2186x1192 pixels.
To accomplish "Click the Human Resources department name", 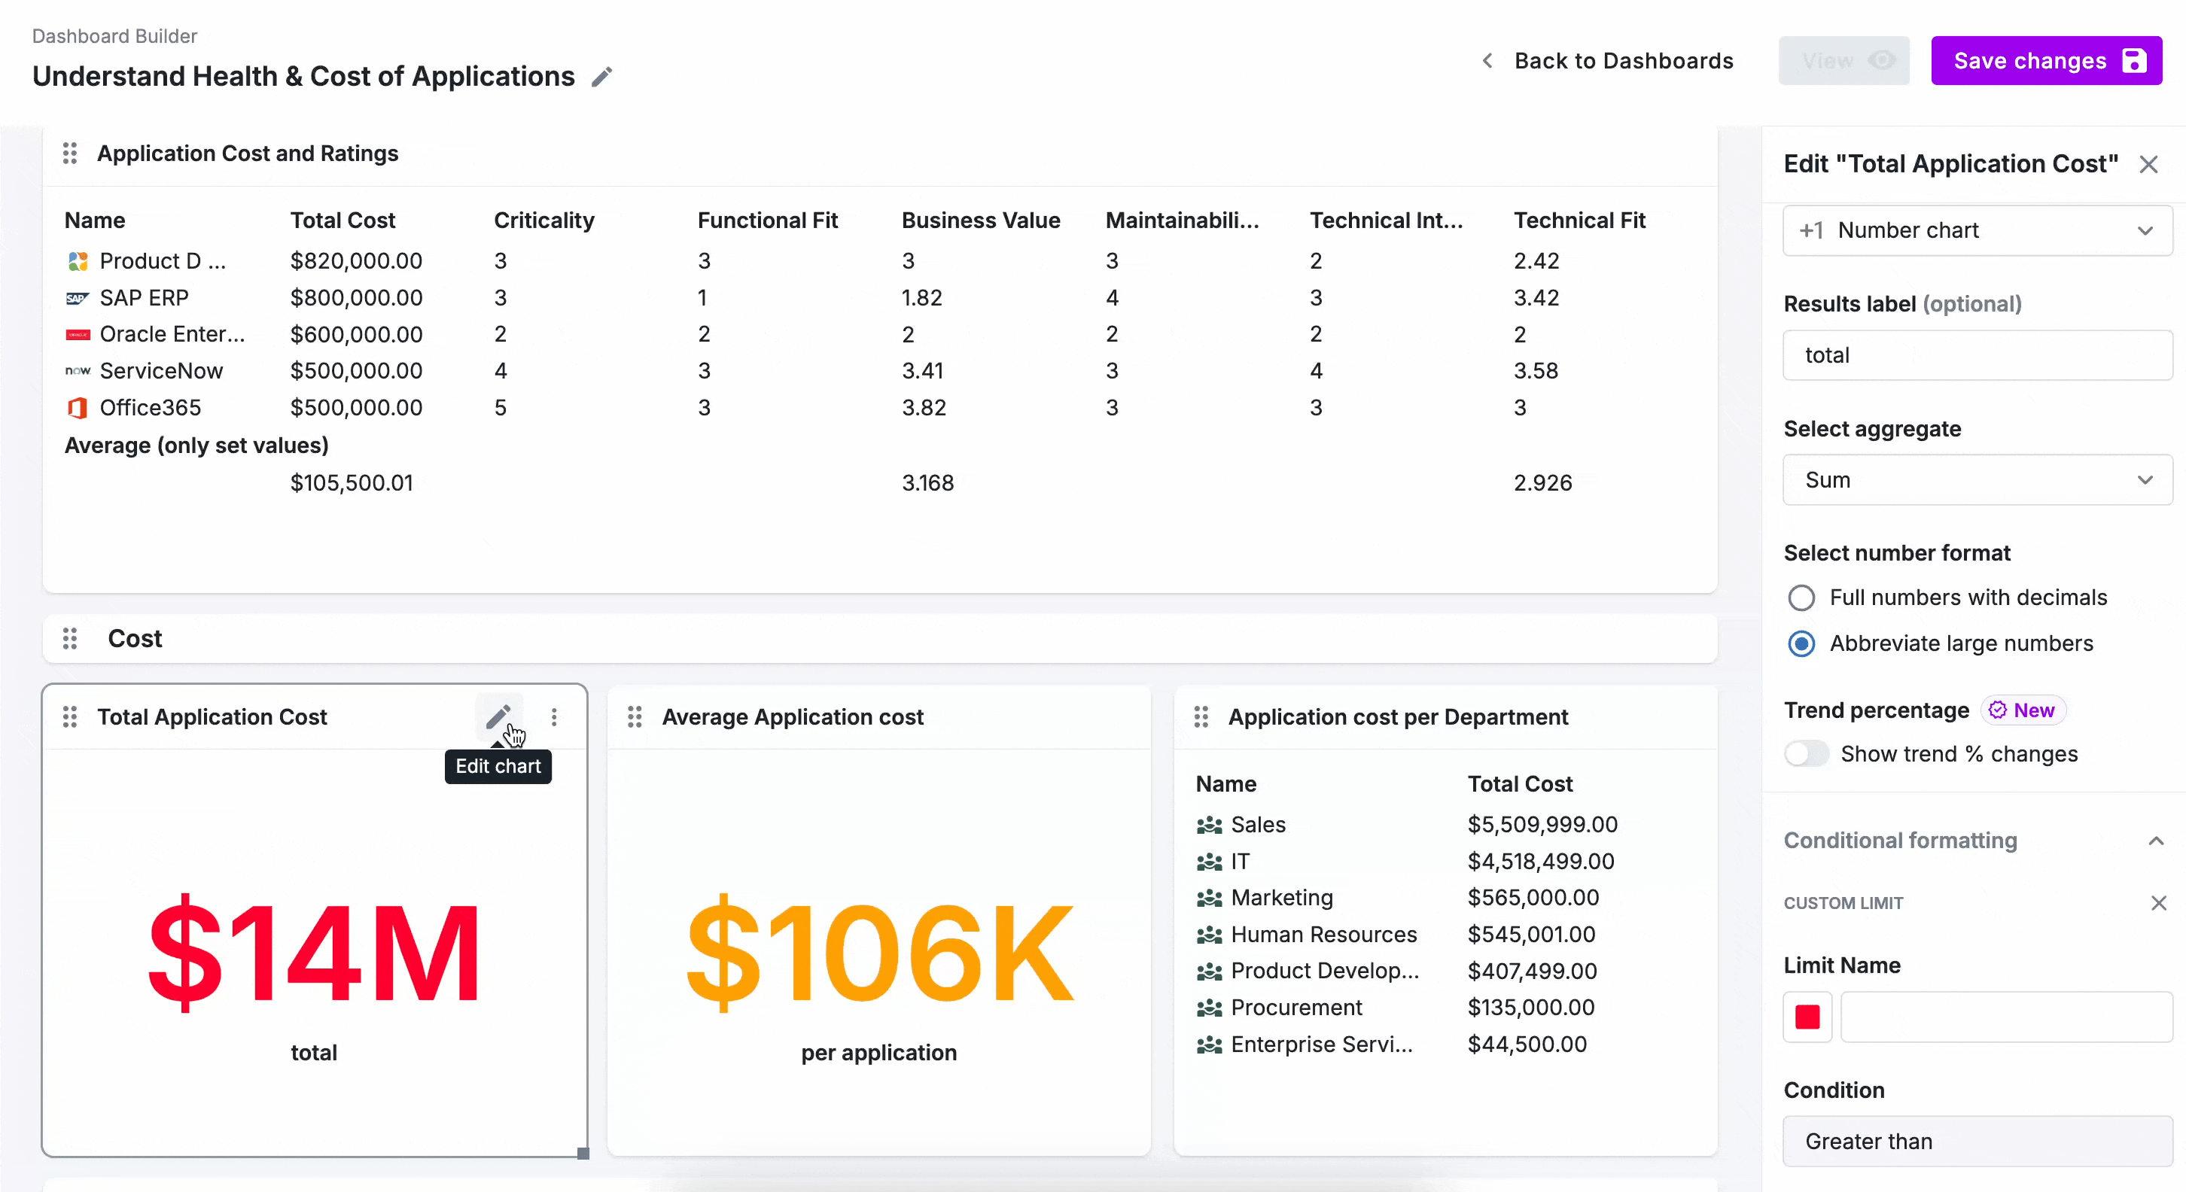I will coord(1324,935).
